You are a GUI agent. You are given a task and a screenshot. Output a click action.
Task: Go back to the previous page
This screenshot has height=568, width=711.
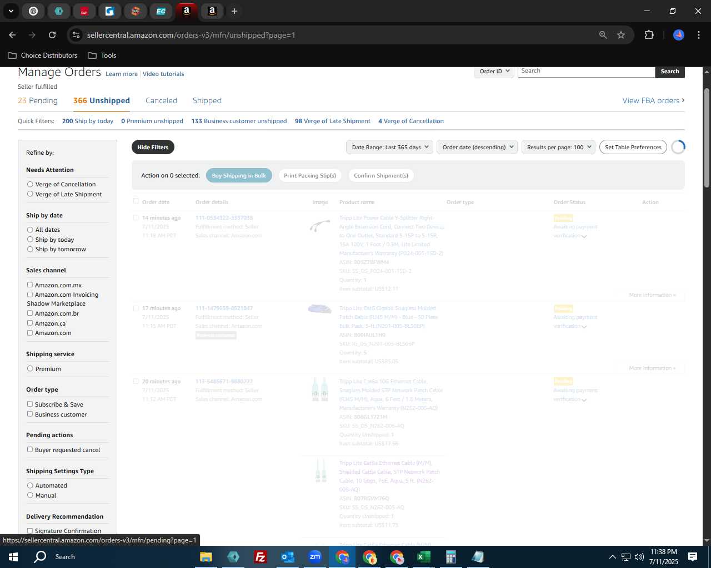coord(12,35)
